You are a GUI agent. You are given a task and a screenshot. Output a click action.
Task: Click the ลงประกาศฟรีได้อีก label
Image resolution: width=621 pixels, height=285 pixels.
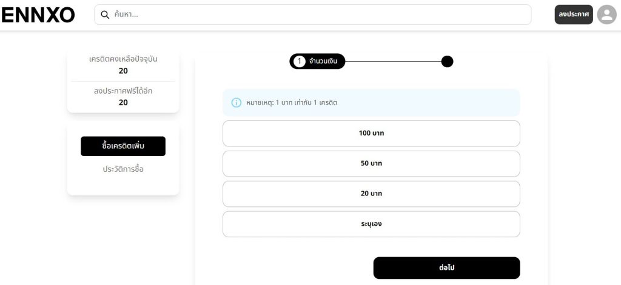coord(123,91)
